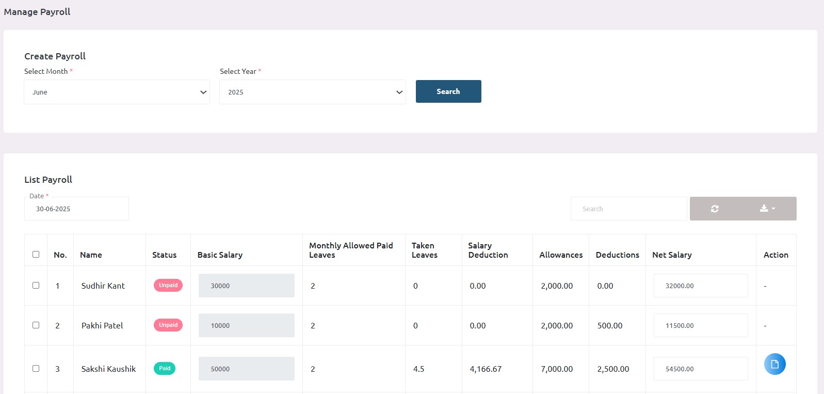
Task: Click deductions value 2,500.00
Action: (x=613, y=369)
